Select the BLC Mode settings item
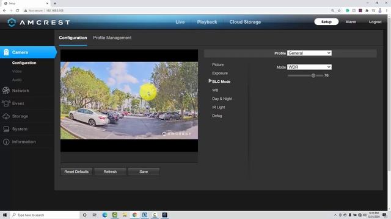 [221, 82]
